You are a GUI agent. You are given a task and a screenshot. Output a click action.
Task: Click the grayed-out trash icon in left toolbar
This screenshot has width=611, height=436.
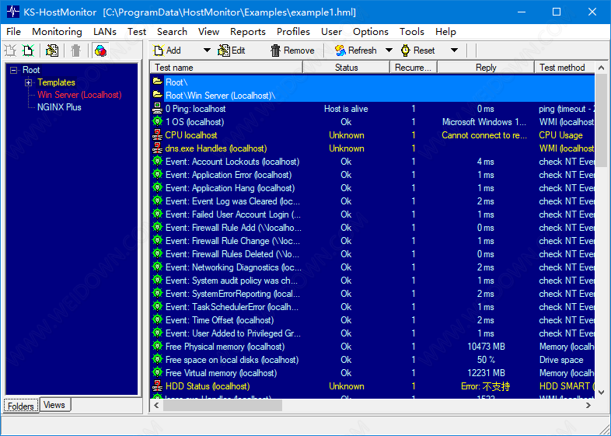(75, 51)
